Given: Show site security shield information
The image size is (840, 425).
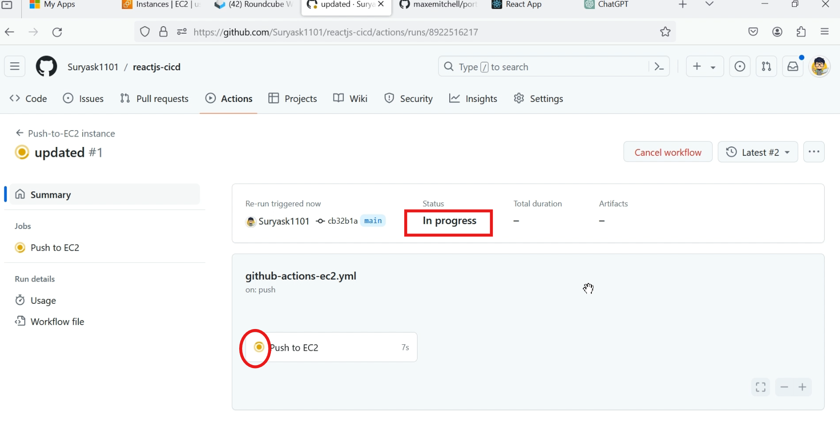Looking at the screenshot, I should point(145,32).
